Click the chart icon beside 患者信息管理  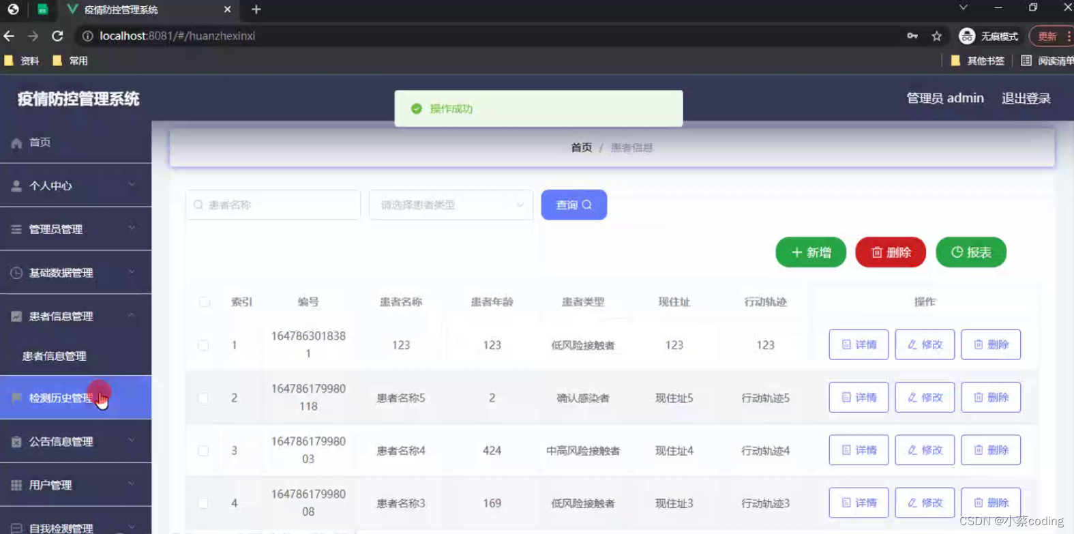[x=16, y=316]
